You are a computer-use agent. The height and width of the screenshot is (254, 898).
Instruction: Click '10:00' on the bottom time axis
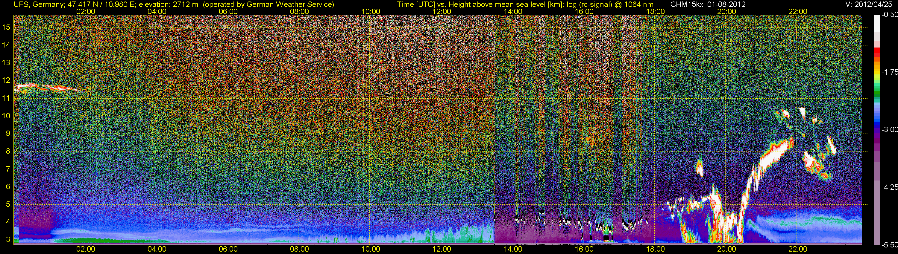point(371,249)
